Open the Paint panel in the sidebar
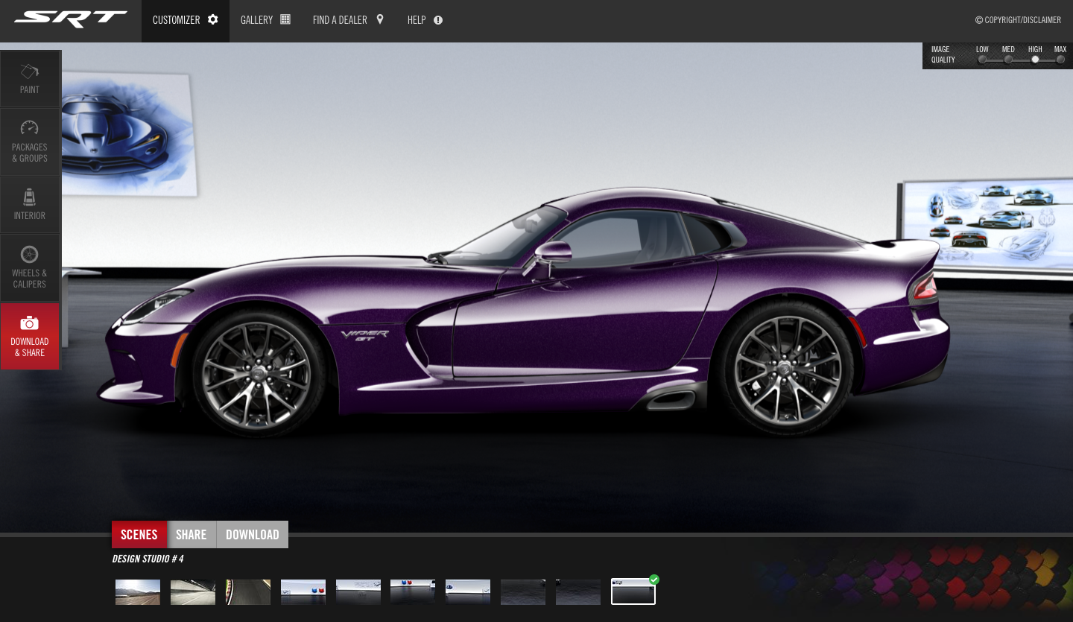 (30, 79)
